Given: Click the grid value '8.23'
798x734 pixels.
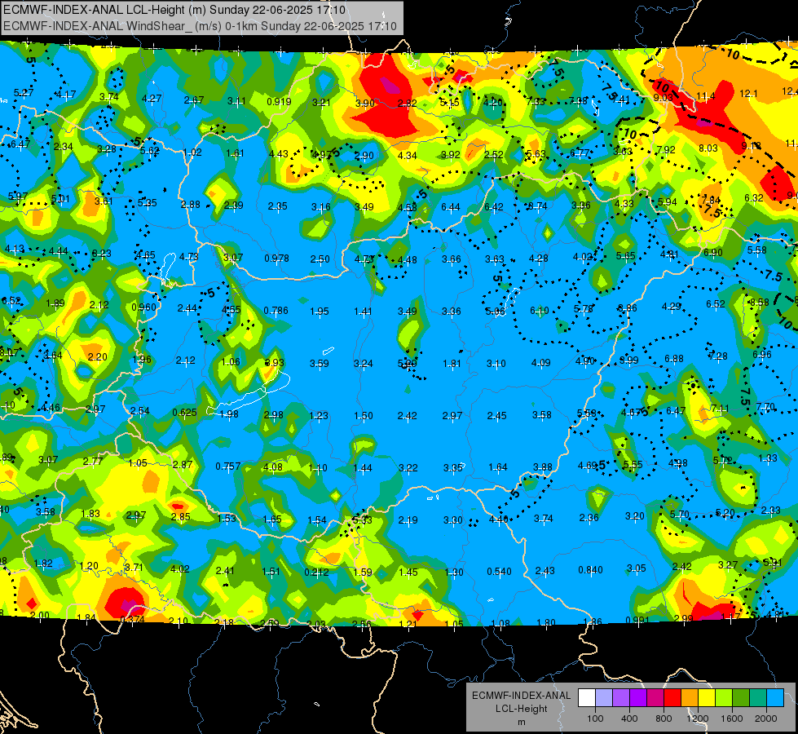Looking at the screenshot, I should (x=101, y=254).
